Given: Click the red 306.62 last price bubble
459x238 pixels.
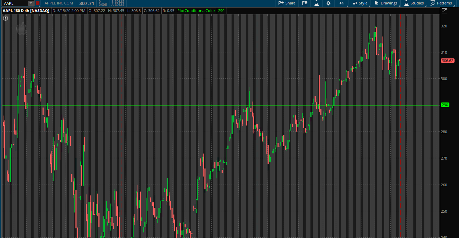Looking at the screenshot, I should point(447,61).
